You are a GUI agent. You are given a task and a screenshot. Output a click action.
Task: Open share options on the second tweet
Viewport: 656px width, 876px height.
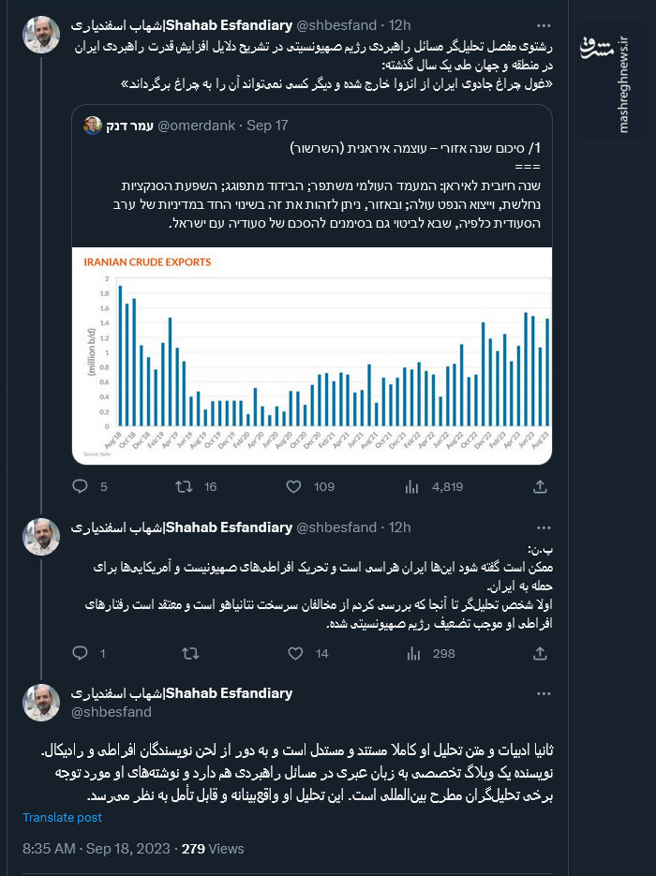pyautogui.click(x=539, y=653)
